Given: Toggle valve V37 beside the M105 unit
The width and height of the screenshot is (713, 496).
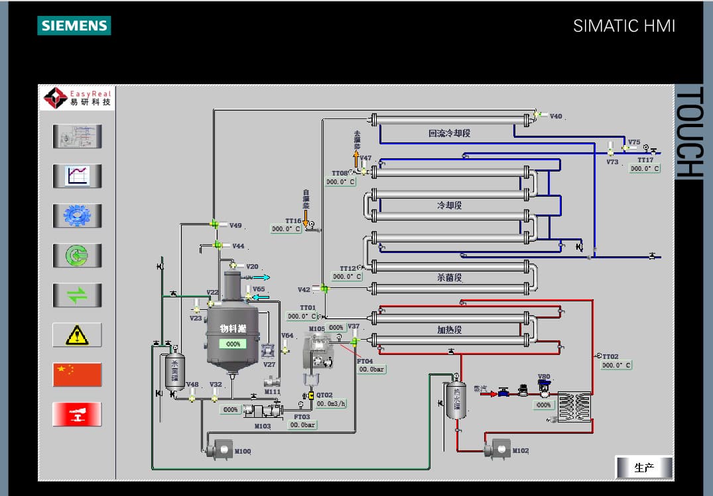Looking at the screenshot, I should pos(355,340).
